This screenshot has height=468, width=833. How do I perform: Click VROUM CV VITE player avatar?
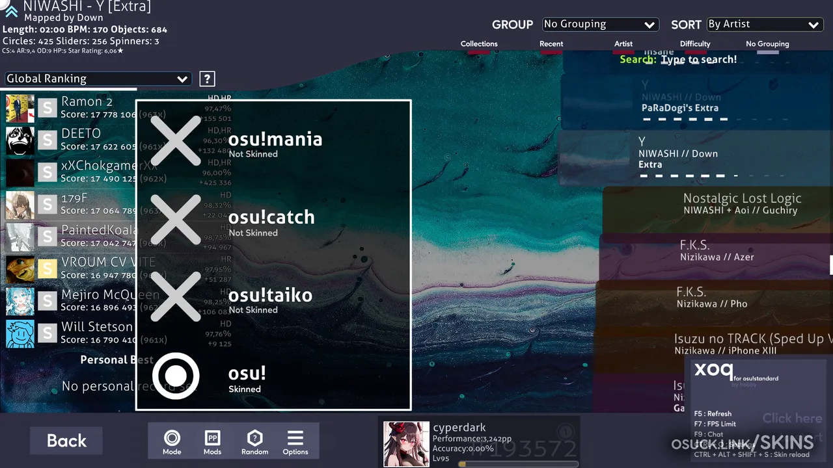pos(20,269)
